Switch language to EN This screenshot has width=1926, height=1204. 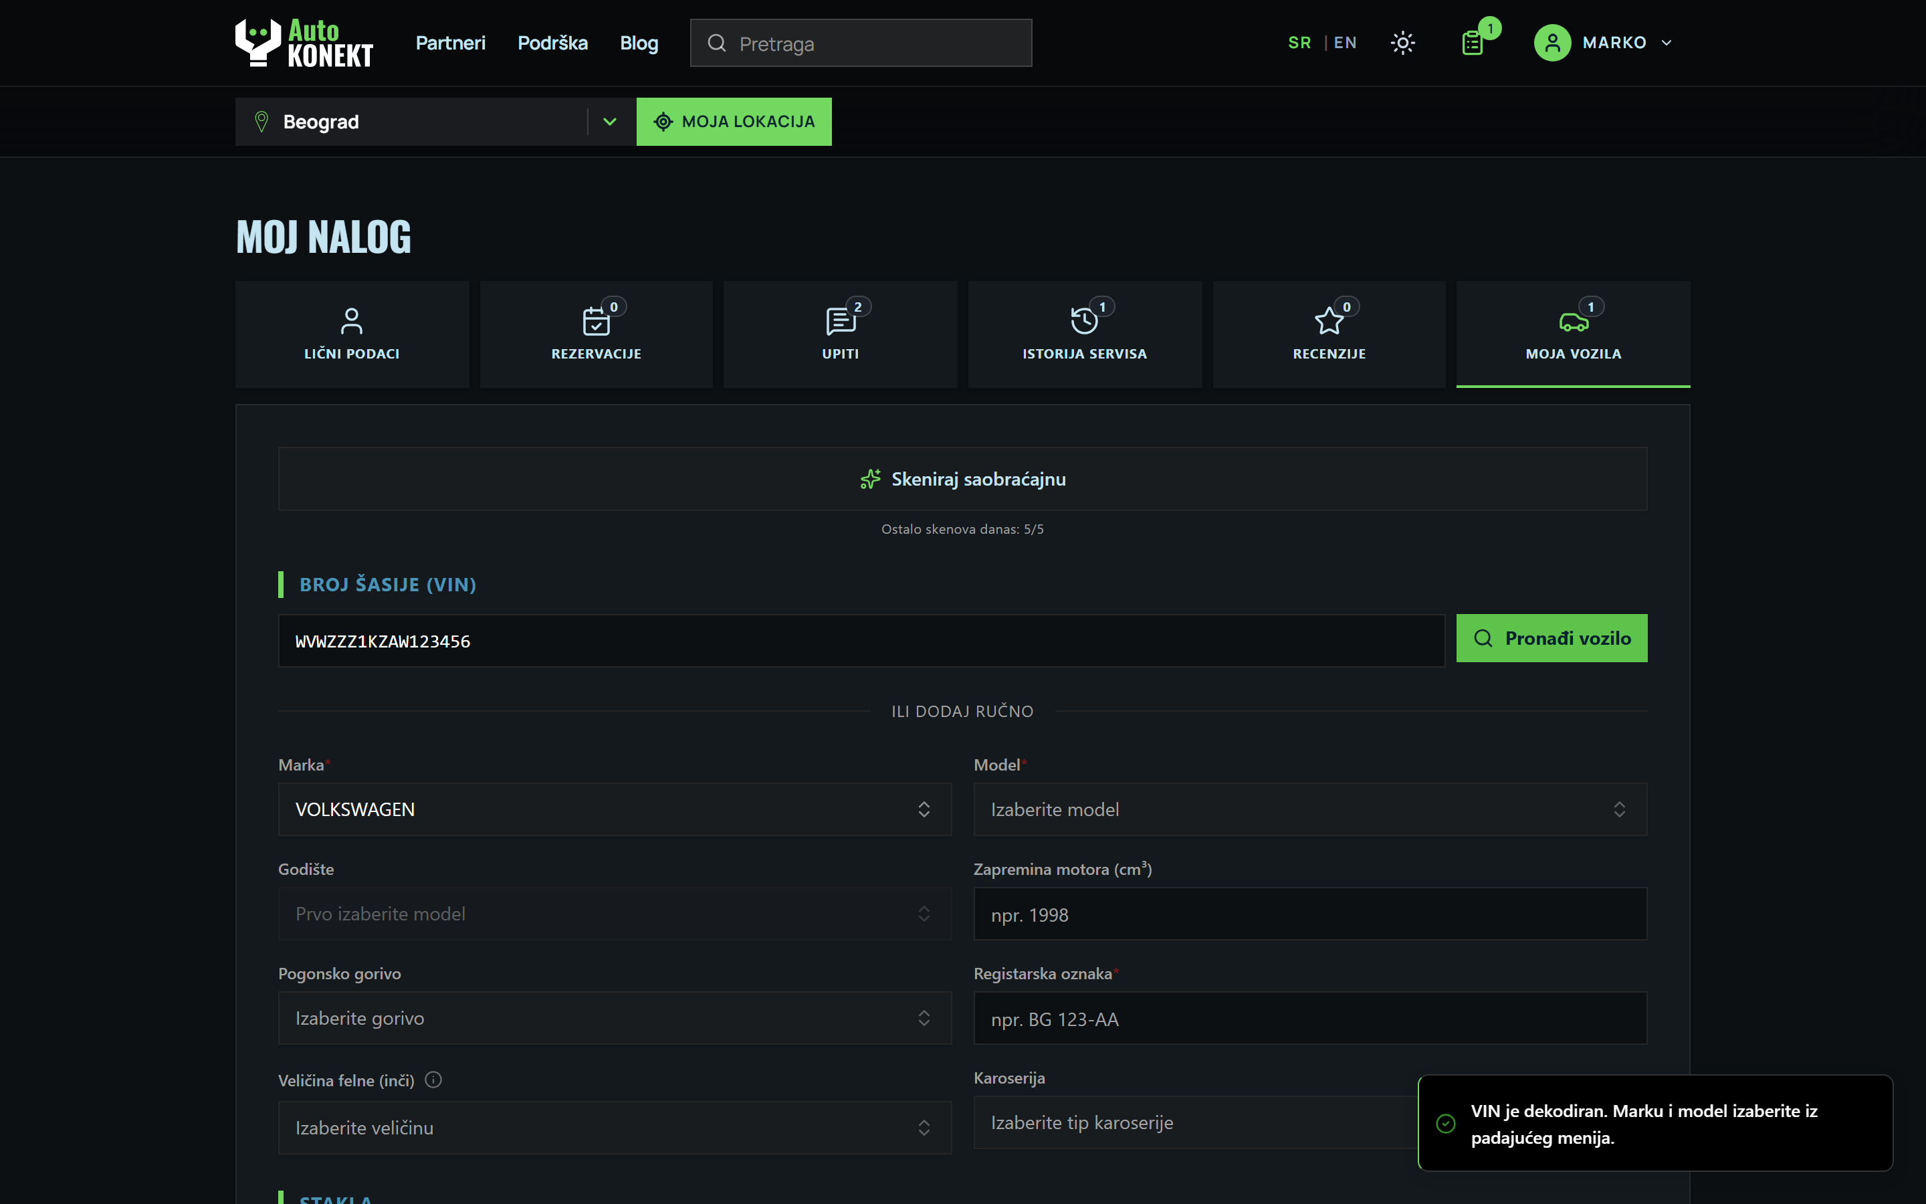tap(1345, 43)
